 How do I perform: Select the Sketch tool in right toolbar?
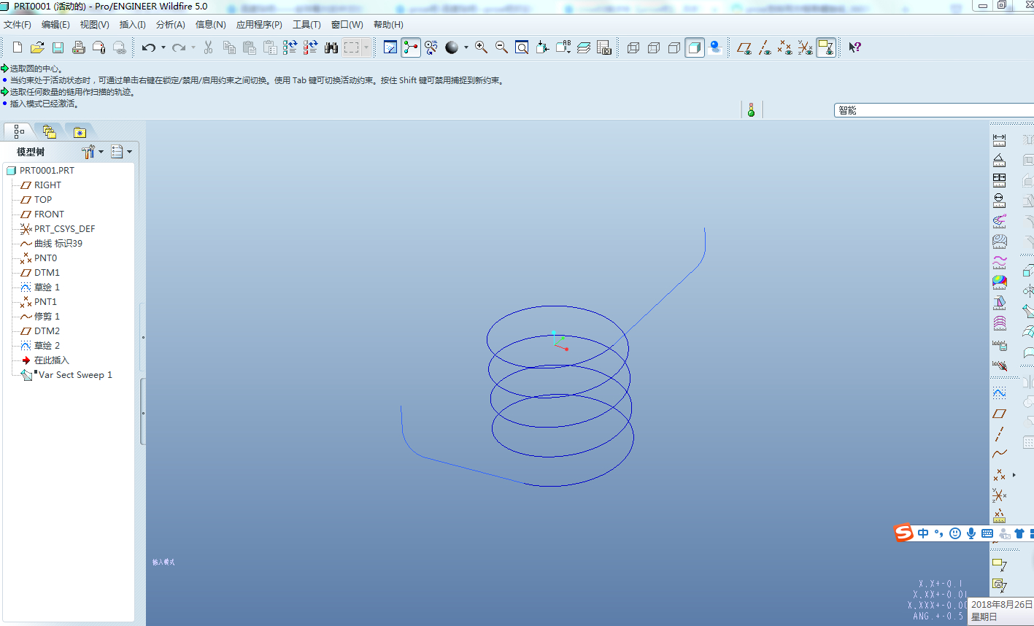click(x=999, y=393)
